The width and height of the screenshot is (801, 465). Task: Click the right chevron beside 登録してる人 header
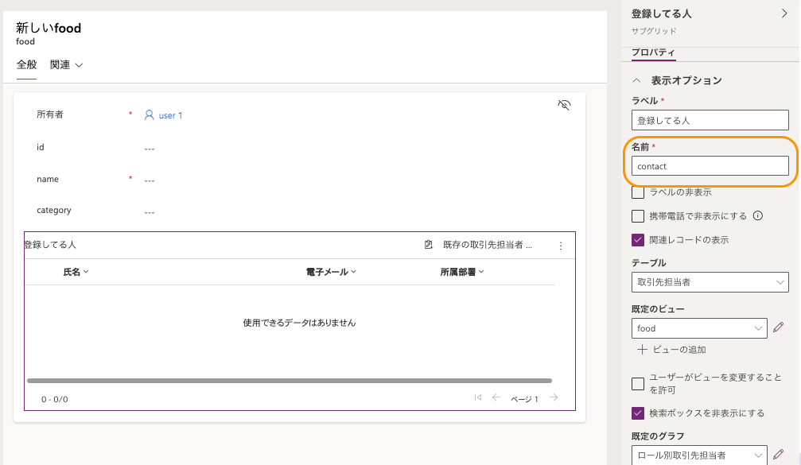(784, 14)
